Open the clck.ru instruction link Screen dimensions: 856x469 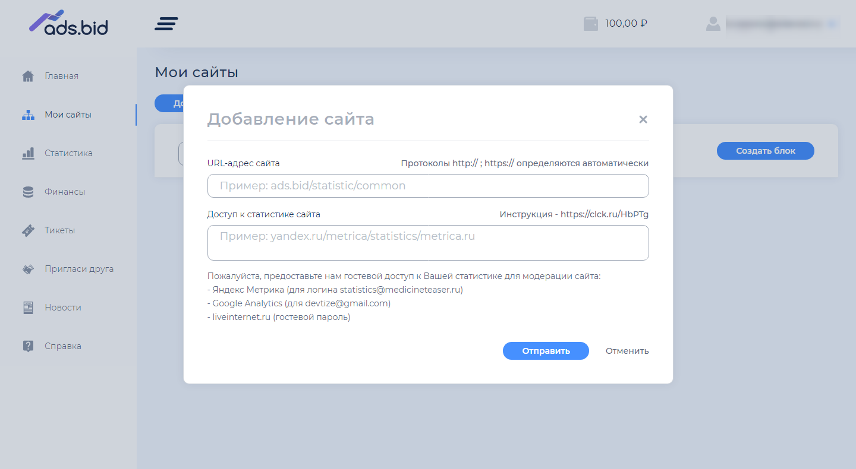[x=606, y=214]
